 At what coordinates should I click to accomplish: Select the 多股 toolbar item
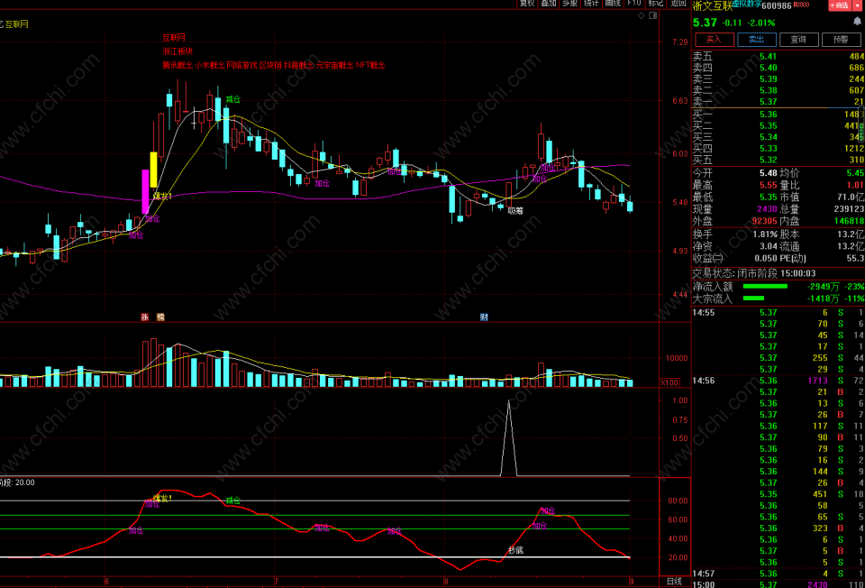(x=569, y=4)
